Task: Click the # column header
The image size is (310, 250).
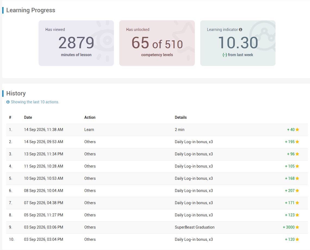Action: point(10,117)
